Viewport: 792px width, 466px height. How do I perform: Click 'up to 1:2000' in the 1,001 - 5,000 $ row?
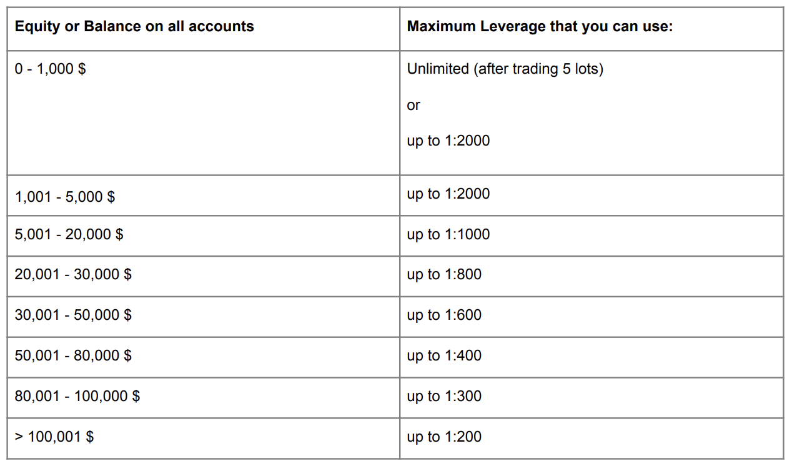click(x=448, y=194)
